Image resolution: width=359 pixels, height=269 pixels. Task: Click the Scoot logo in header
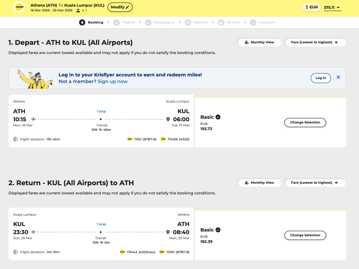click(x=19, y=7)
